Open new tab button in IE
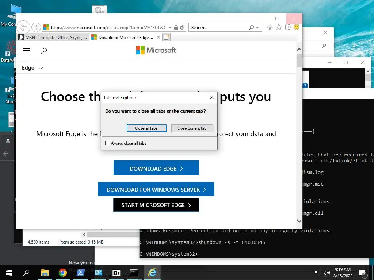374x280 pixels. click(167, 38)
